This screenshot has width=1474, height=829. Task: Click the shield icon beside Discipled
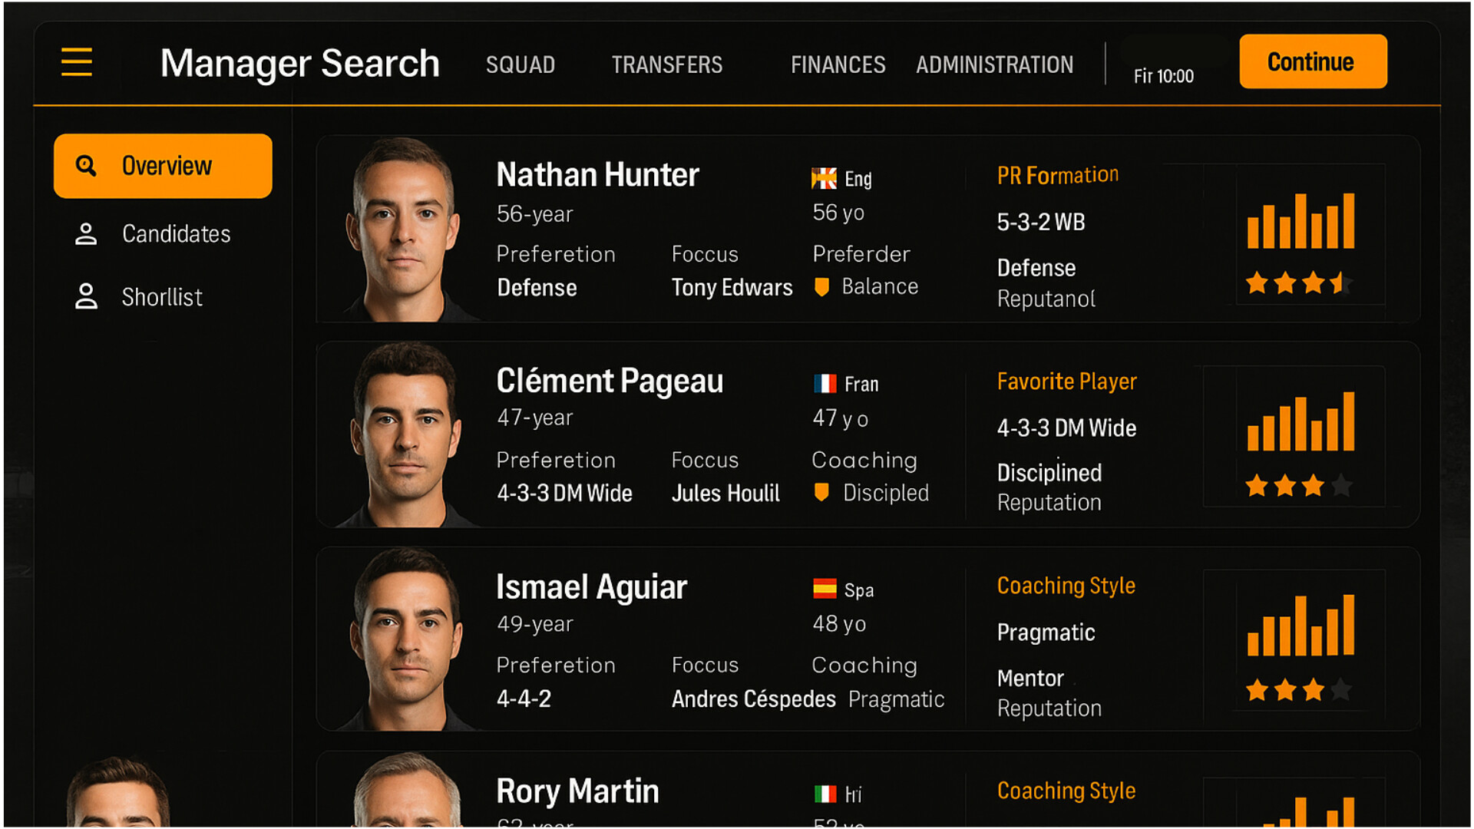tap(821, 492)
